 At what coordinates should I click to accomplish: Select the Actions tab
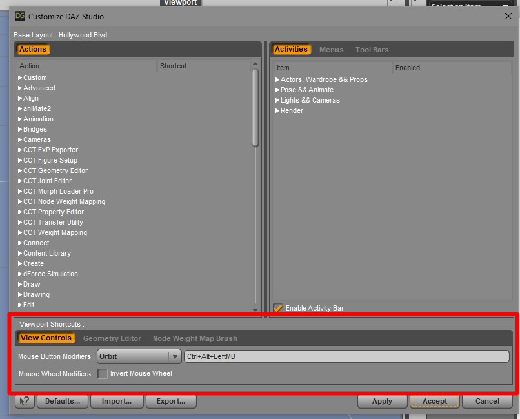coord(32,49)
